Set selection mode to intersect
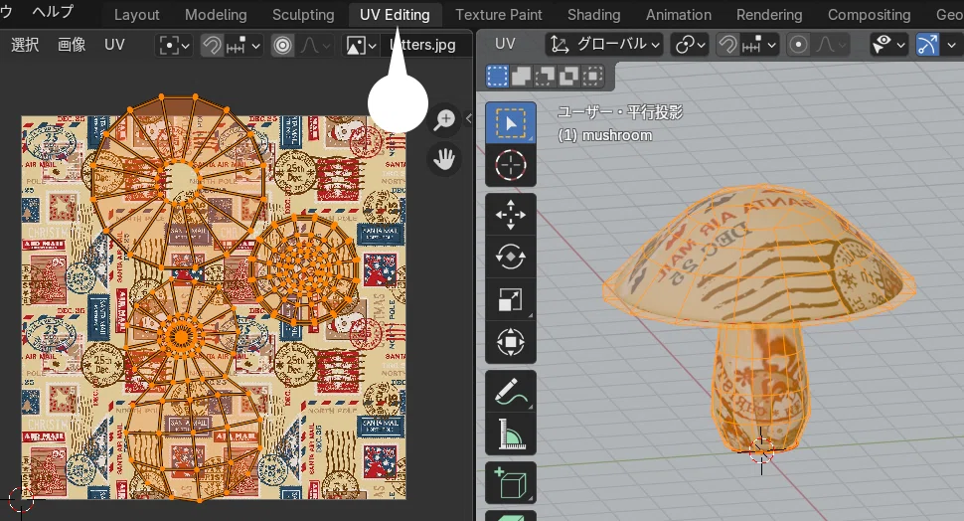The height and width of the screenshot is (521, 964). [592, 76]
